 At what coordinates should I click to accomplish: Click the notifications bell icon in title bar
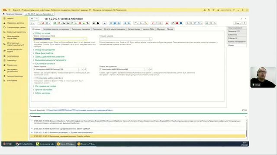tap(205, 10)
